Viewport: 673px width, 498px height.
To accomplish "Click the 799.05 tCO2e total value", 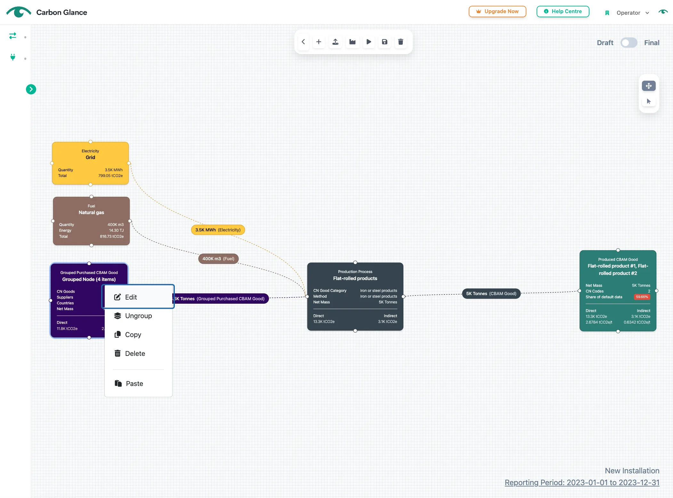I will (x=110, y=176).
